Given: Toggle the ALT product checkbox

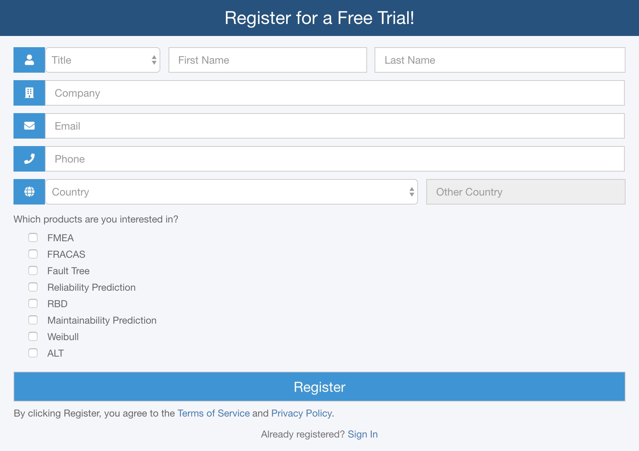Looking at the screenshot, I should pyautogui.click(x=33, y=353).
